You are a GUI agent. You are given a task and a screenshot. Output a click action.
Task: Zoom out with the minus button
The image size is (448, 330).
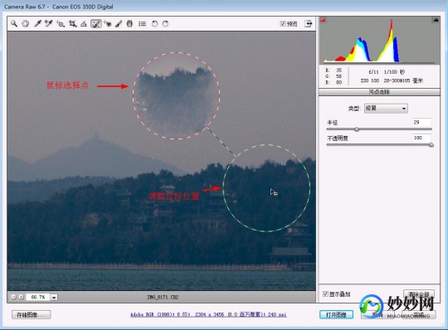(x=13, y=297)
